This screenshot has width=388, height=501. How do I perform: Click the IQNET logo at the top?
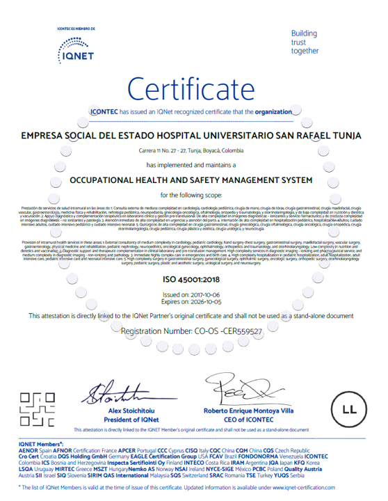point(76,51)
